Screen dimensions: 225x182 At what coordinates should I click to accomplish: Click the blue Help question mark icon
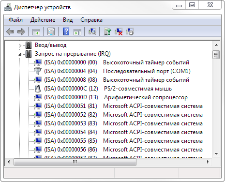pos(66,31)
